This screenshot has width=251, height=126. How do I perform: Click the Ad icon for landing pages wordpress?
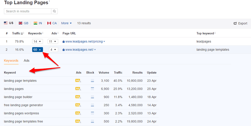click(x=78, y=113)
